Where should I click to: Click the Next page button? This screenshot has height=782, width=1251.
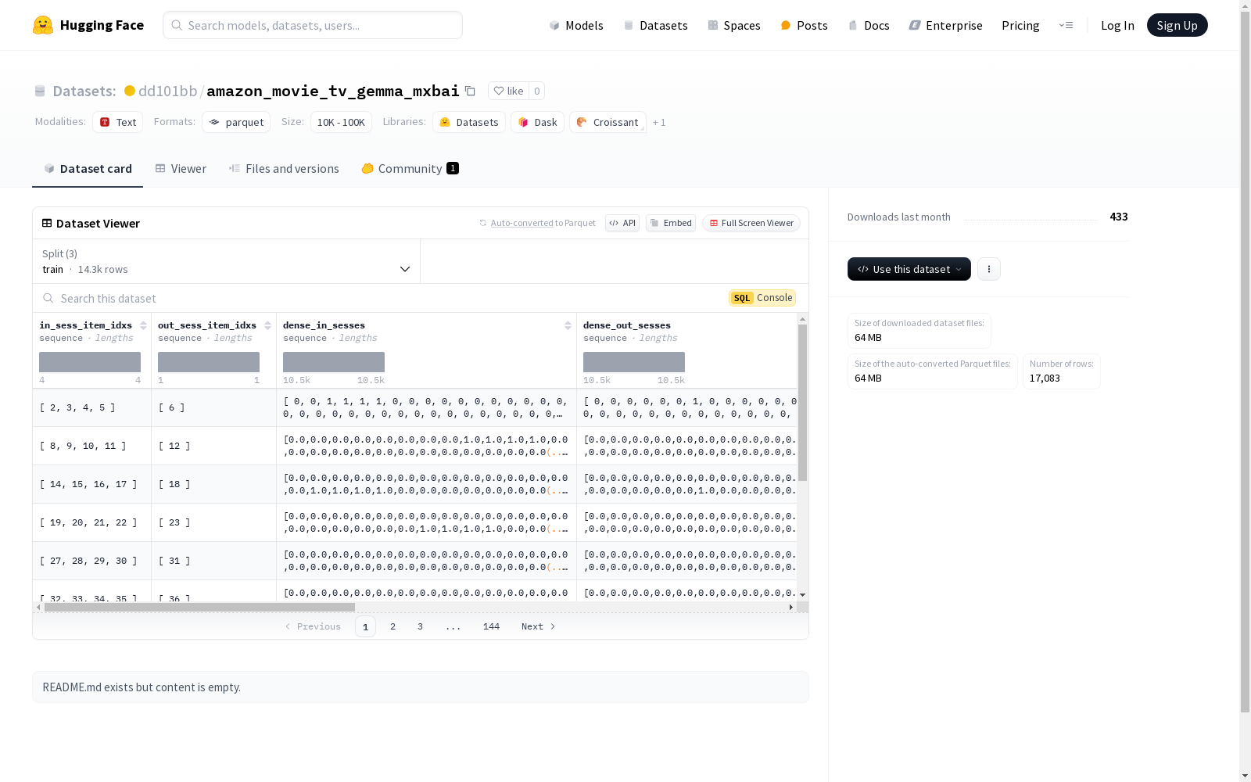click(539, 626)
